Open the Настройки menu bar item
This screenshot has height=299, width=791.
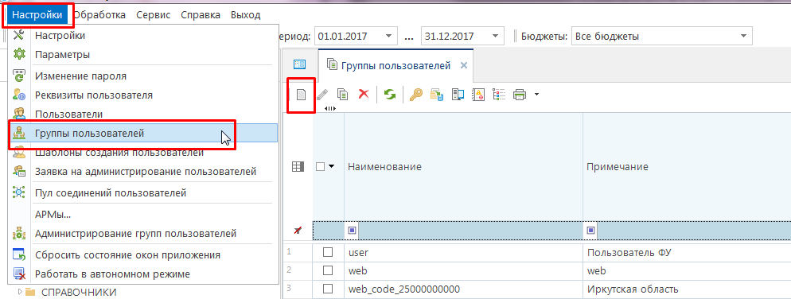coord(37,14)
